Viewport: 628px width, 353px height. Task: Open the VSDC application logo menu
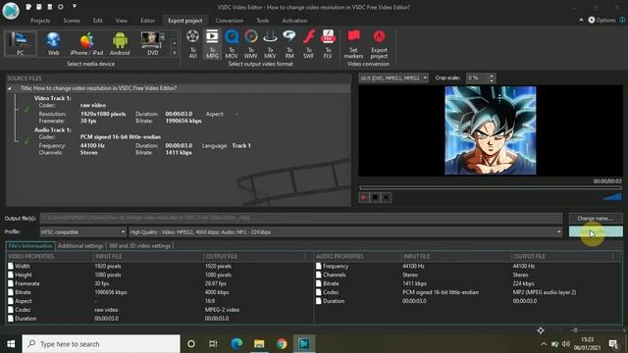(x=11, y=11)
